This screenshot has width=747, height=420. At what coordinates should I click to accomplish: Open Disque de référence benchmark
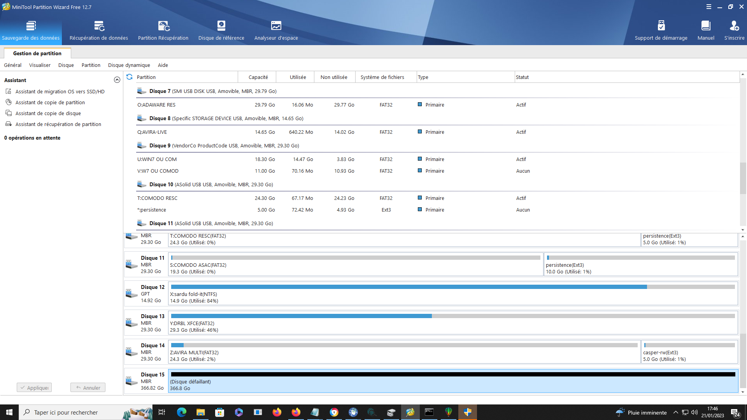click(x=221, y=30)
